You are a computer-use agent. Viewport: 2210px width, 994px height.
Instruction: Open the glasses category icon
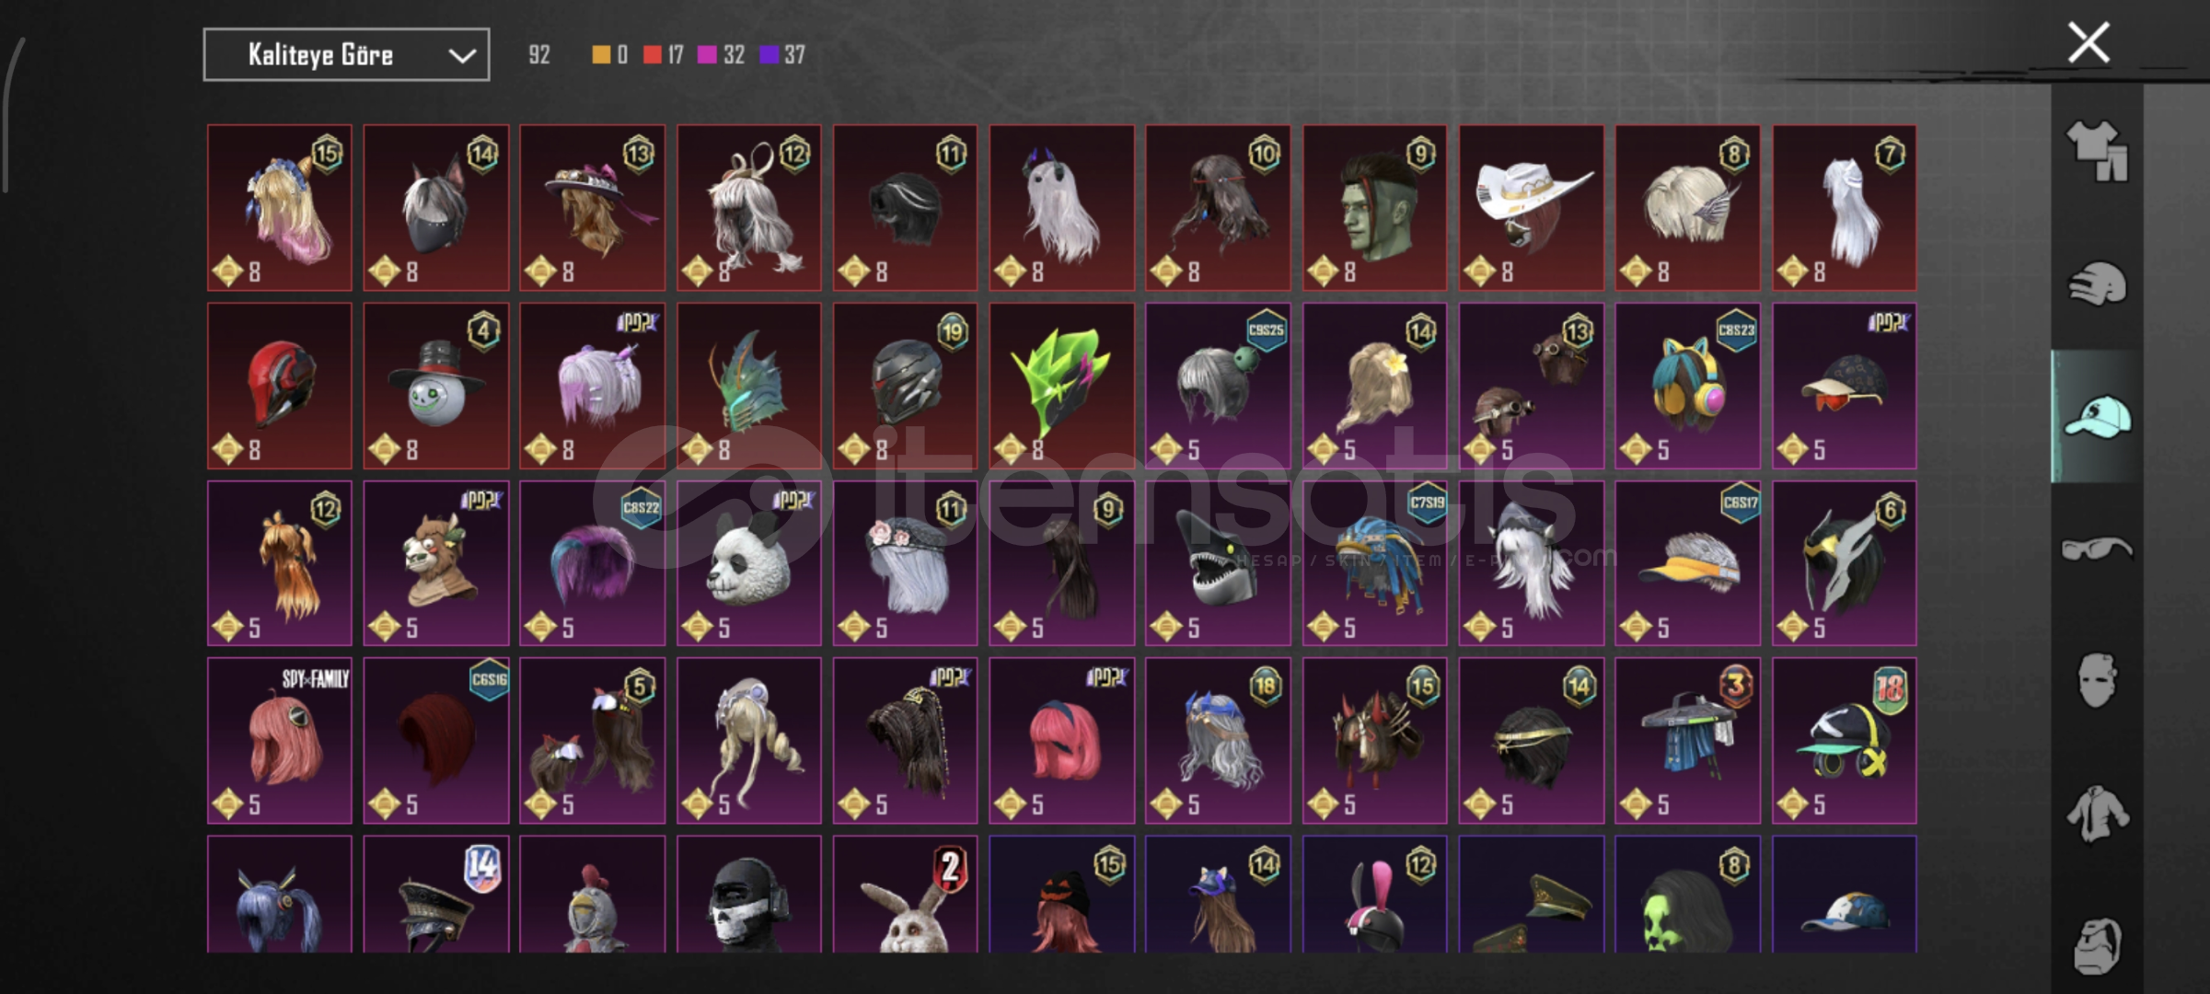pyautogui.click(x=2098, y=549)
